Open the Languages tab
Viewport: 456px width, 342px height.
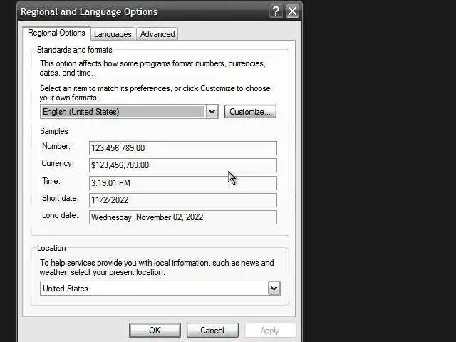[113, 34]
